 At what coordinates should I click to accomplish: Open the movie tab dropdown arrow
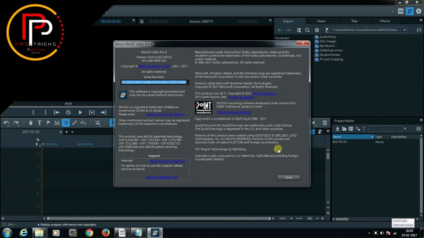tap(72, 132)
